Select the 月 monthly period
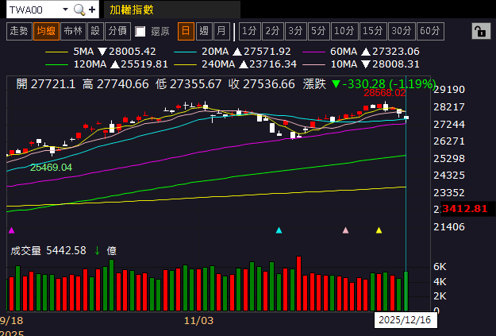Screen dimensions: 496x336 (221, 31)
